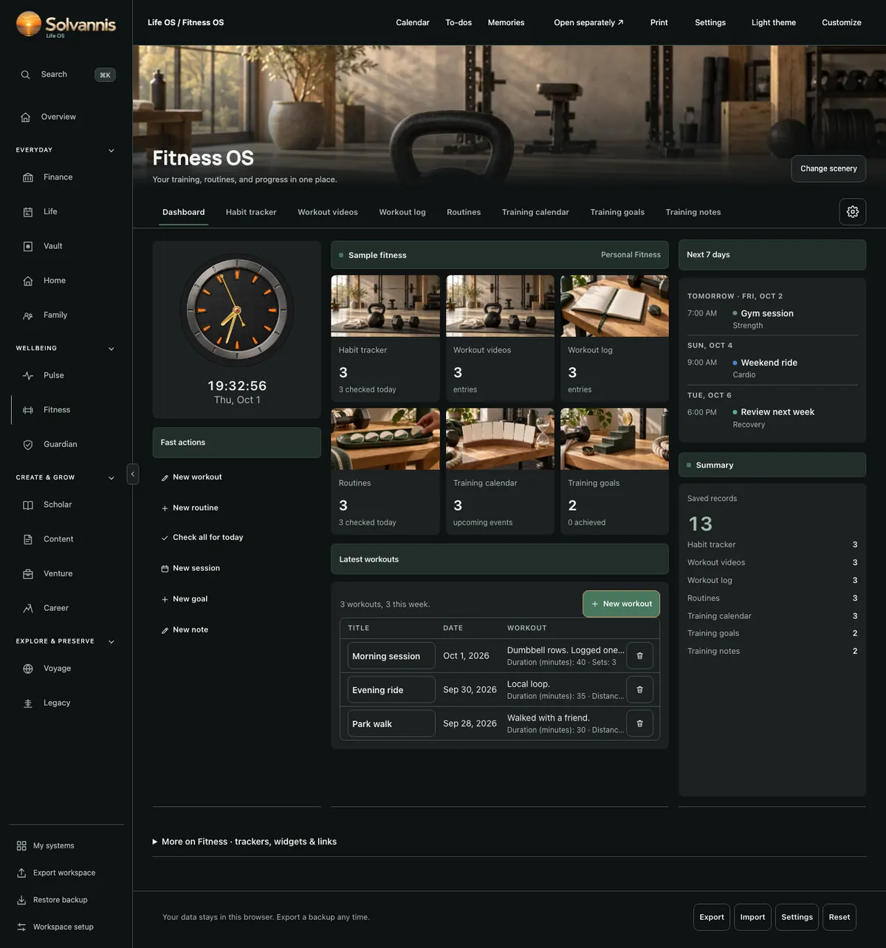The height and width of the screenshot is (948, 886).
Task: Click the Import button in footer
Action: click(x=752, y=917)
